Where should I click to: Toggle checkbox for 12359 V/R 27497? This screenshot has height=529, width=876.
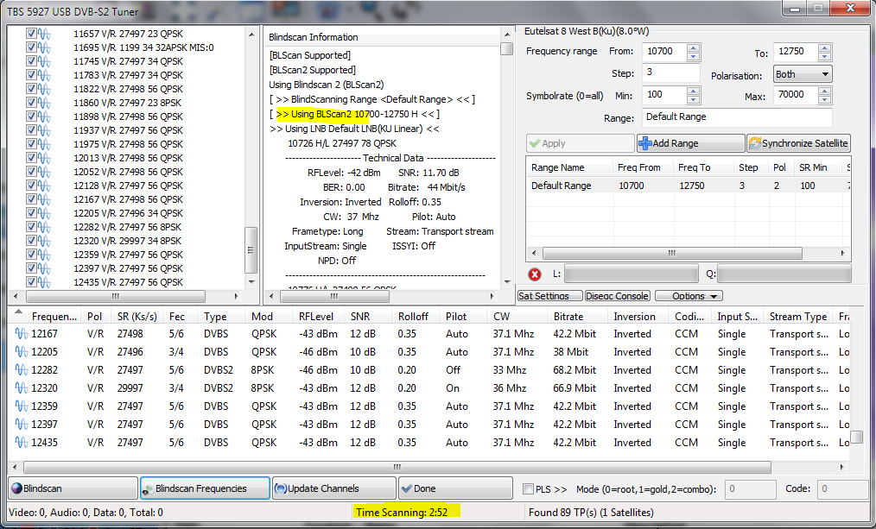pyautogui.click(x=31, y=255)
